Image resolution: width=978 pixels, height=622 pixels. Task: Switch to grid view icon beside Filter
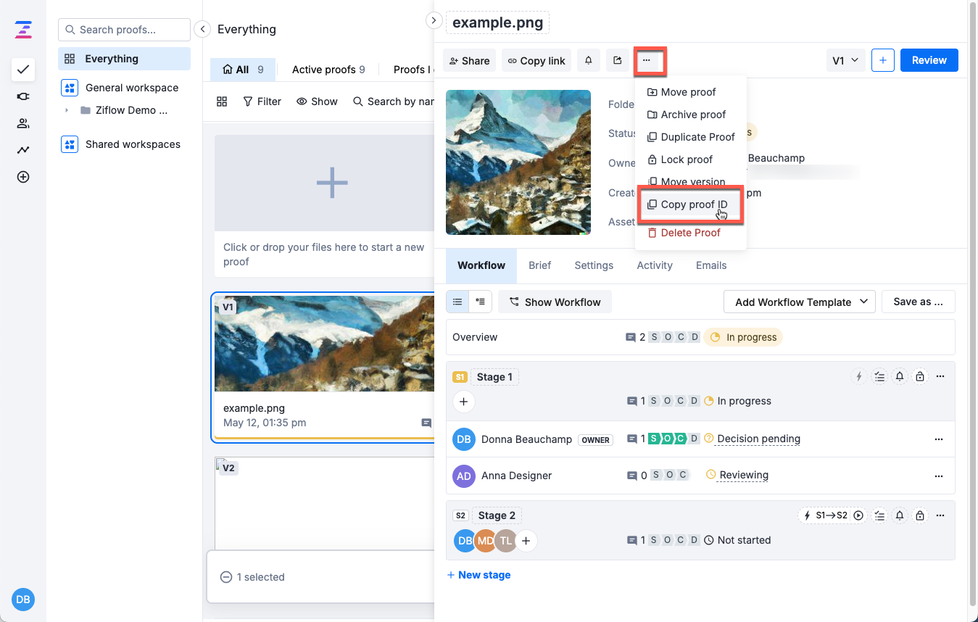(222, 101)
